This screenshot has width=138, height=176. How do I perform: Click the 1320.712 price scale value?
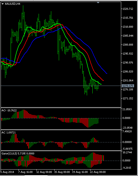(x=128, y=9)
